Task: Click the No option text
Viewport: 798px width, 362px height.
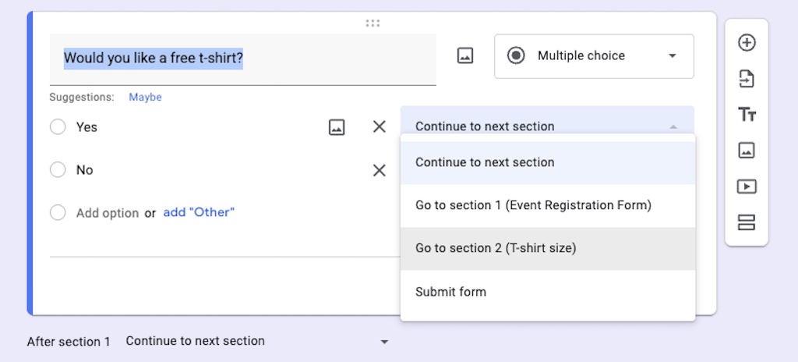Action: (84, 170)
